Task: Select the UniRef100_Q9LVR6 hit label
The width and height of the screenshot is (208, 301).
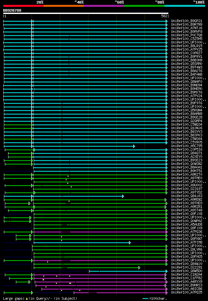Action: click(x=187, y=250)
